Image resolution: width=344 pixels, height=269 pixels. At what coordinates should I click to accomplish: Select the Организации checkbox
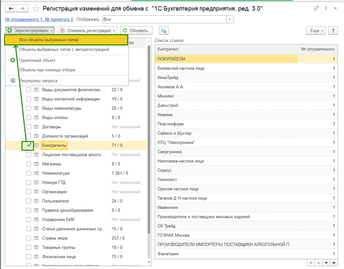[x=29, y=192]
